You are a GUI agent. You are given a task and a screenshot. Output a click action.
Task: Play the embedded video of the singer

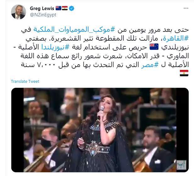click(100, 130)
